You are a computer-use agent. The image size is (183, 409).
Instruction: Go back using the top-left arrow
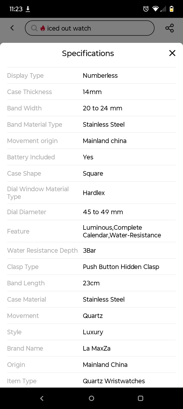click(12, 28)
